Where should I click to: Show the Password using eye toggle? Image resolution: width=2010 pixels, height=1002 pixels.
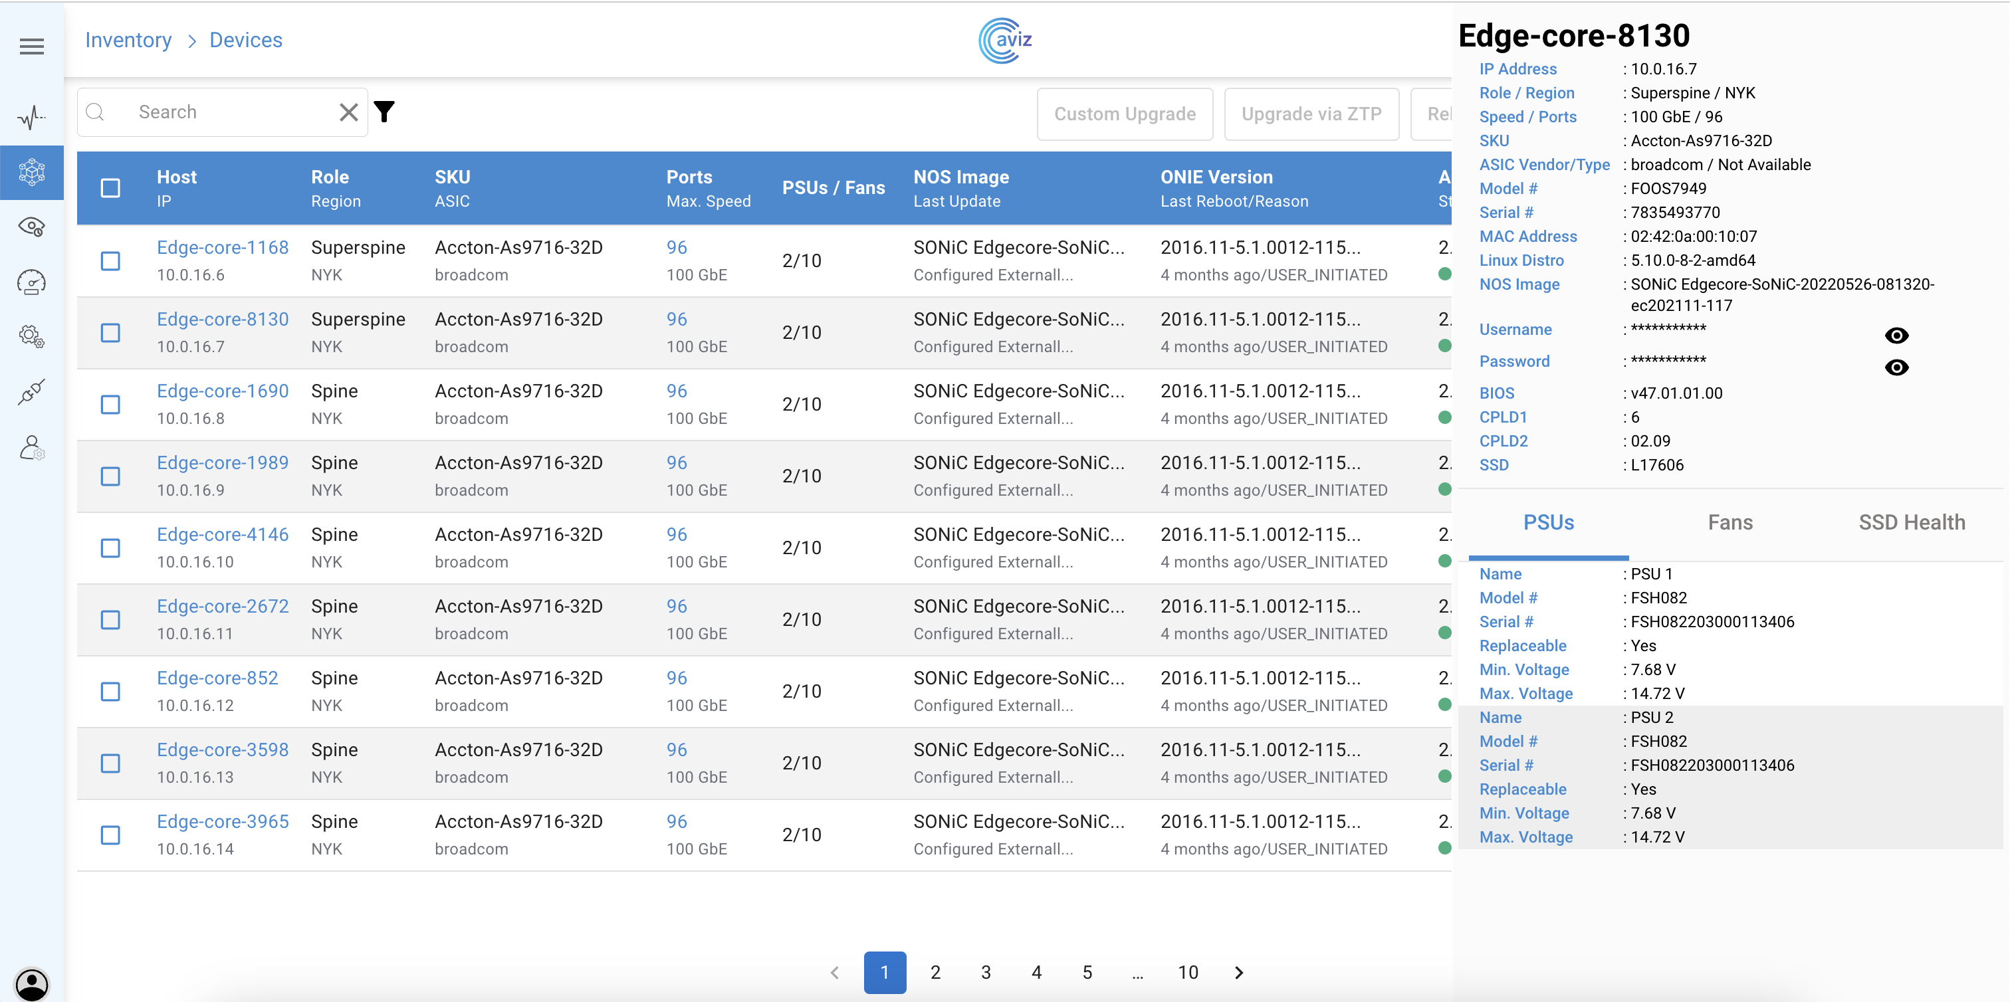(x=1896, y=367)
